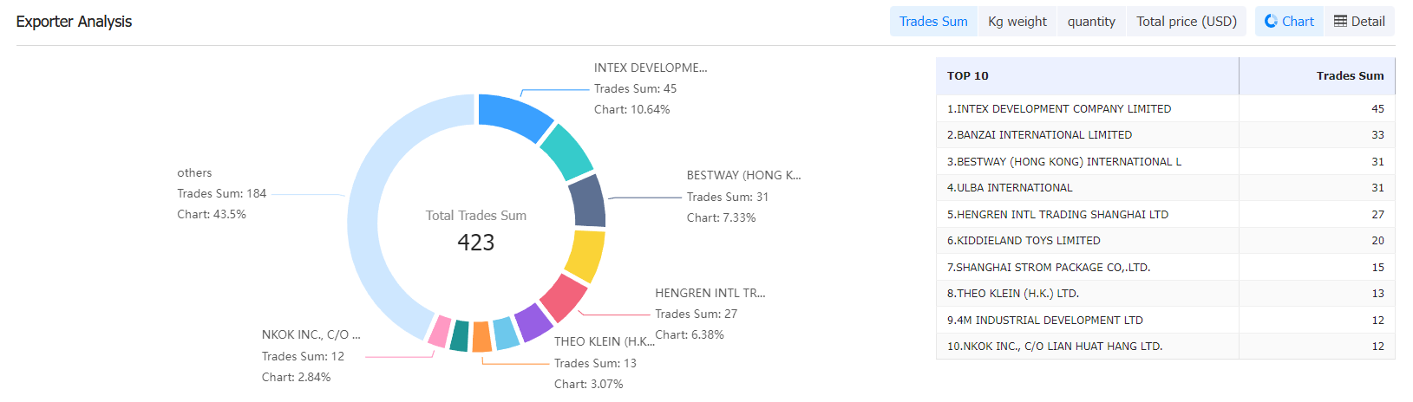Screen dimensions: 1413x402
Task: Select the Kg weight tab
Action: click(1017, 22)
